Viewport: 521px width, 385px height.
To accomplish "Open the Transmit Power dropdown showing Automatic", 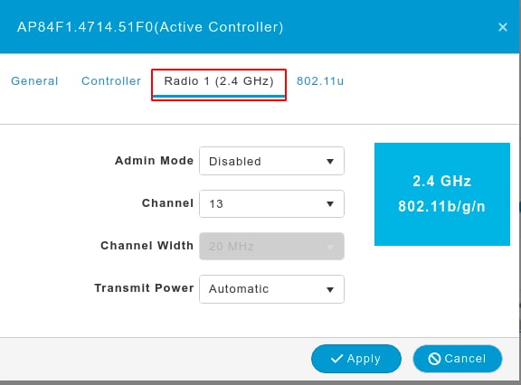I will click(x=271, y=289).
